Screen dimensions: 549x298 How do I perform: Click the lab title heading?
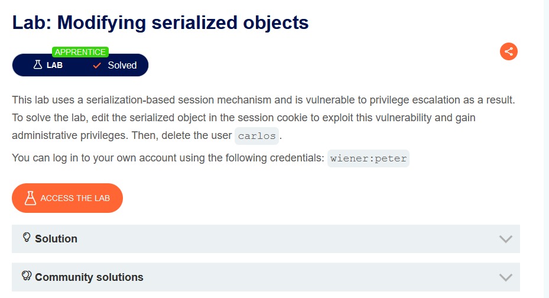[x=160, y=22]
